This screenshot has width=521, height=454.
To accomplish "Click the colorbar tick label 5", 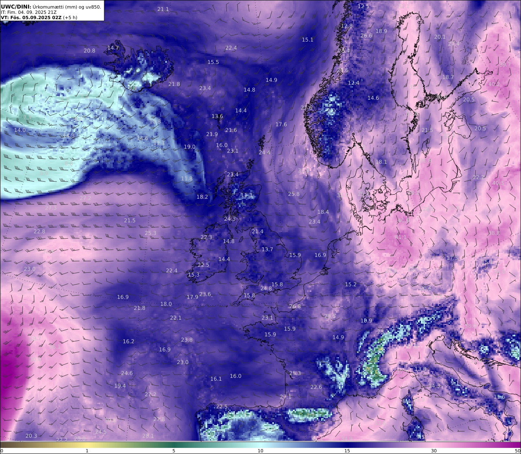I will (x=174, y=451).
